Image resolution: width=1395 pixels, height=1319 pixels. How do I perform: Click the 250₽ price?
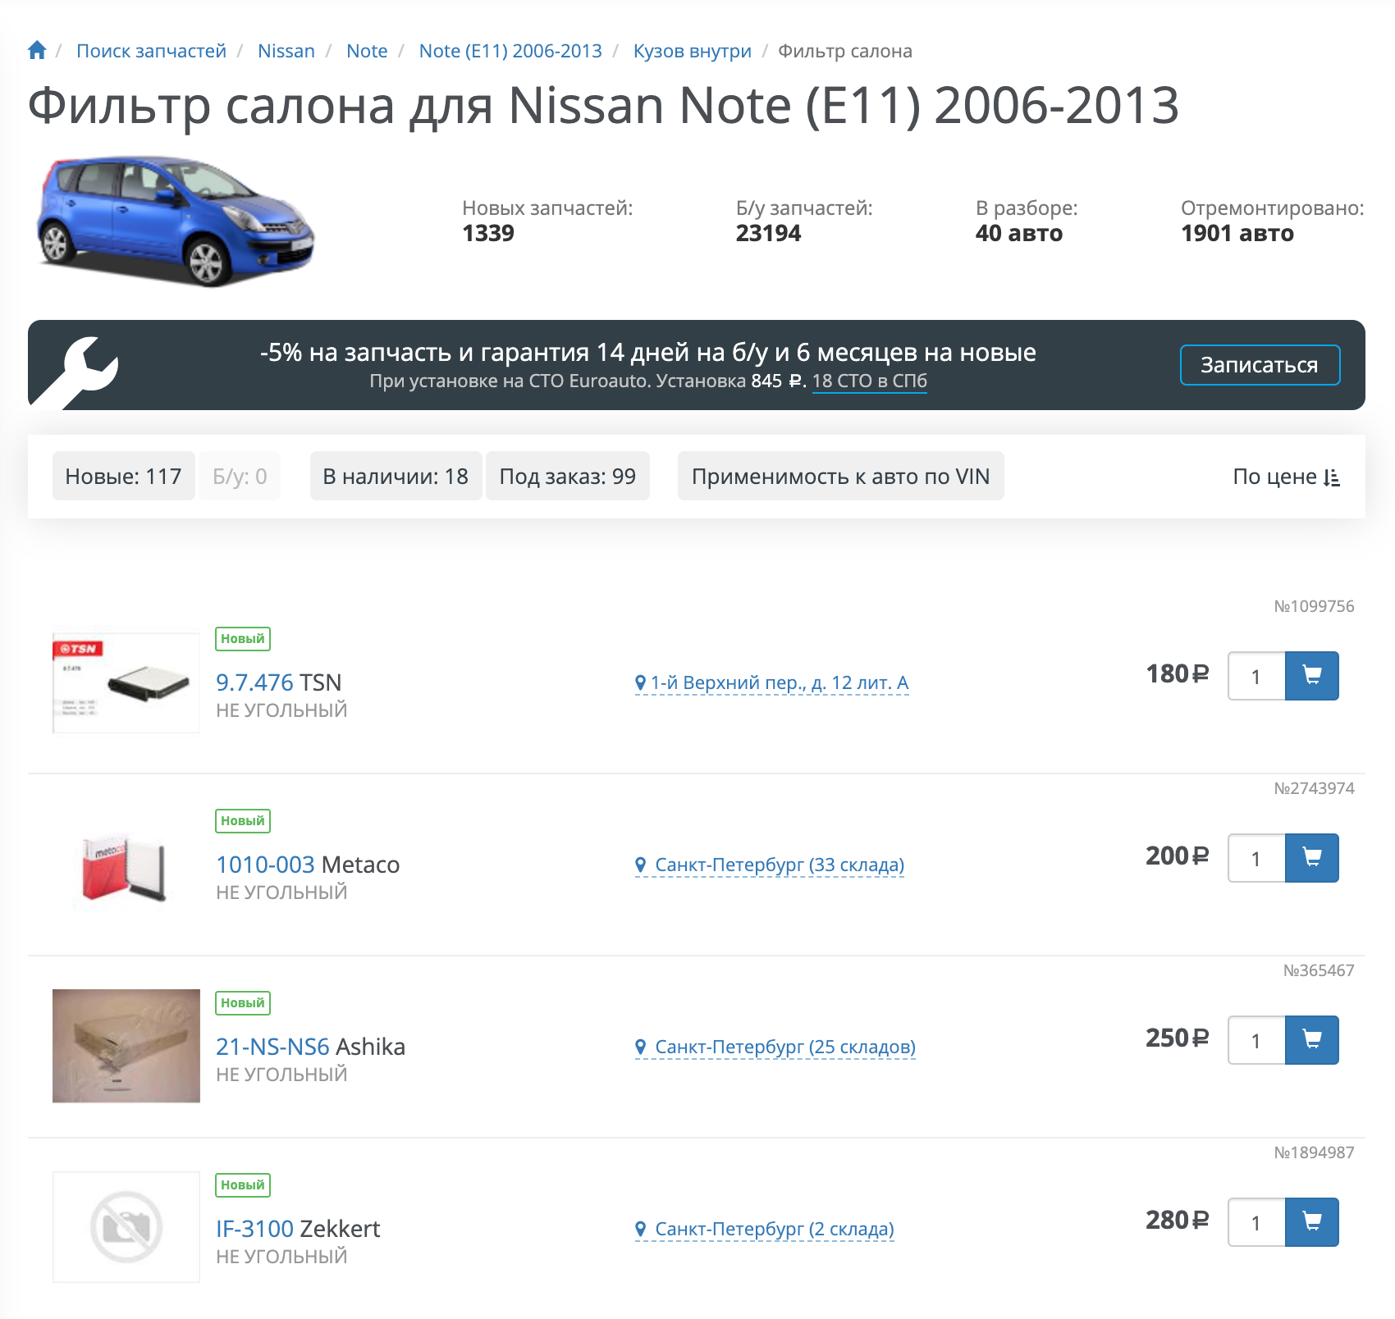click(x=1178, y=1038)
